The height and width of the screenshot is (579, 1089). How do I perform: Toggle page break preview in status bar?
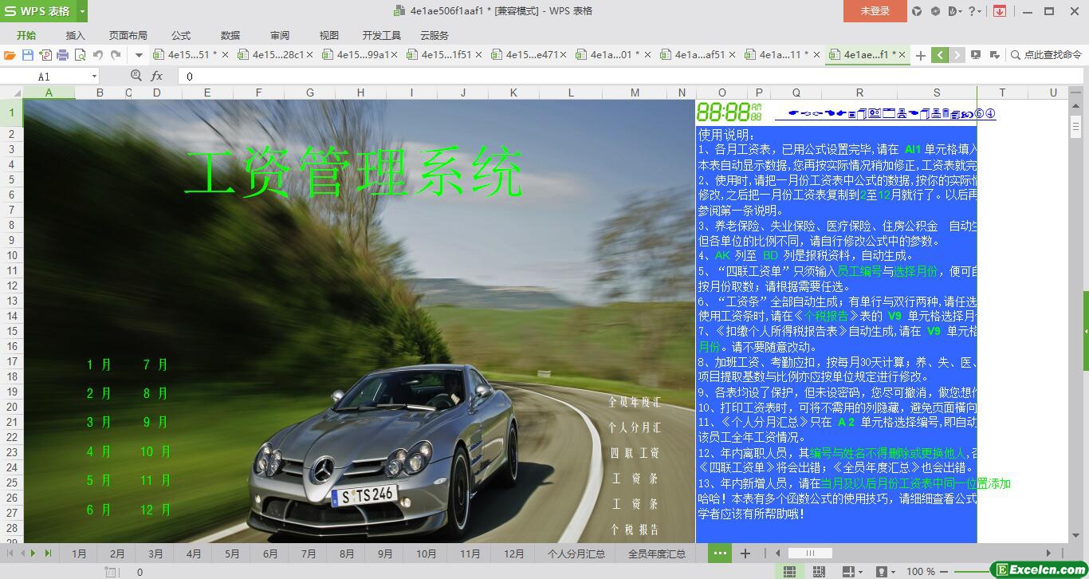click(x=819, y=572)
